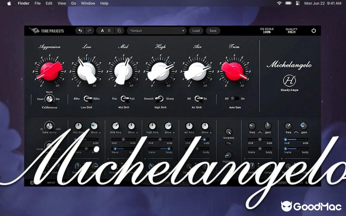
Task: Toggle the LED next to the mid drive knob
Action: (137, 133)
